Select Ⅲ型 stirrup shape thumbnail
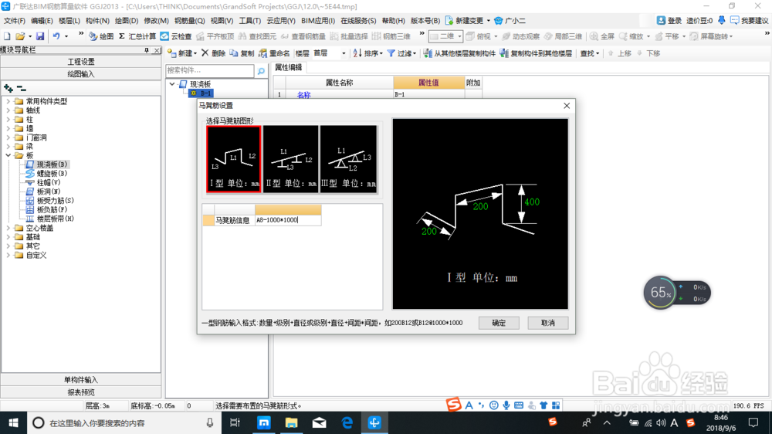The image size is (772, 434). (348, 158)
